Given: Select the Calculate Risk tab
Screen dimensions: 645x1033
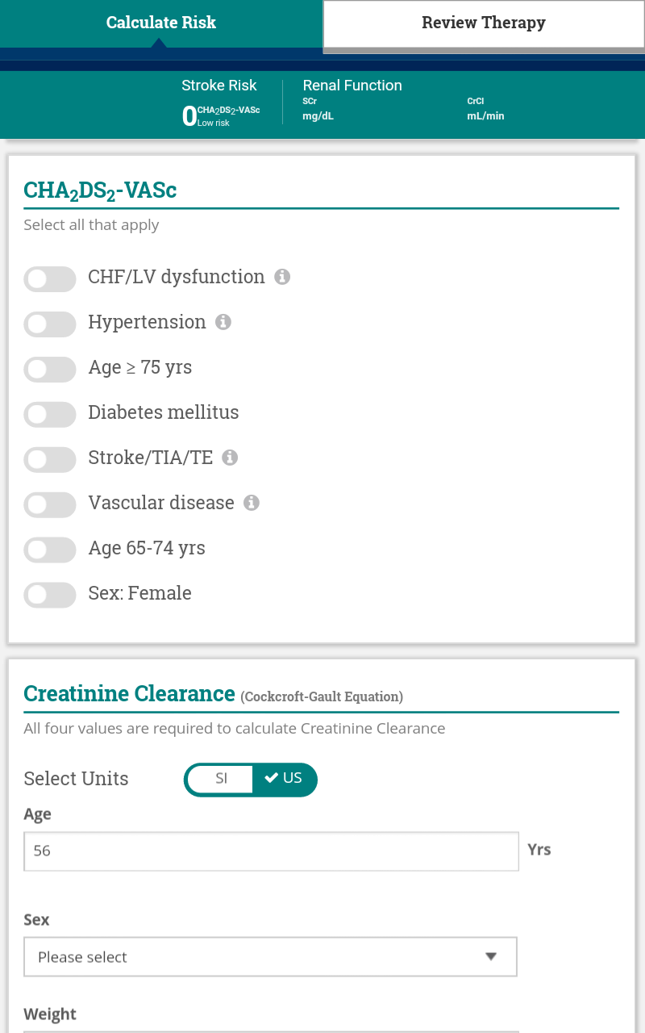Looking at the screenshot, I should click(161, 23).
